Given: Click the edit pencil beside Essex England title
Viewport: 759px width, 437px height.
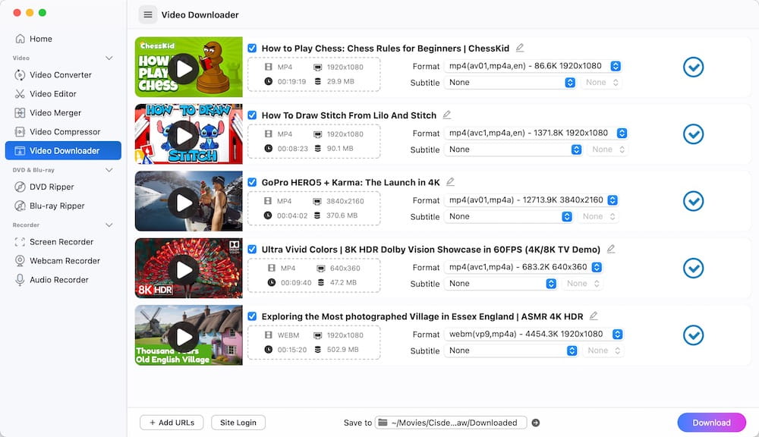Looking at the screenshot, I should pyautogui.click(x=594, y=316).
